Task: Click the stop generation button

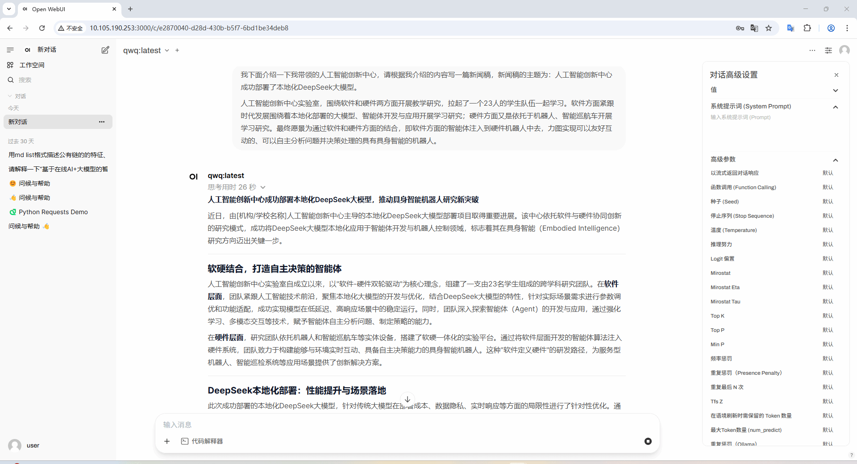Action: pyautogui.click(x=648, y=441)
